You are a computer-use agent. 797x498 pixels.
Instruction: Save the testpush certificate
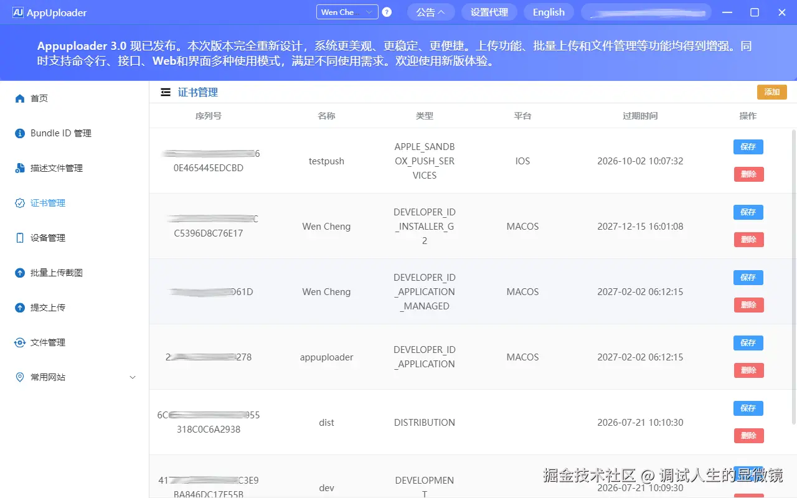(x=748, y=147)
